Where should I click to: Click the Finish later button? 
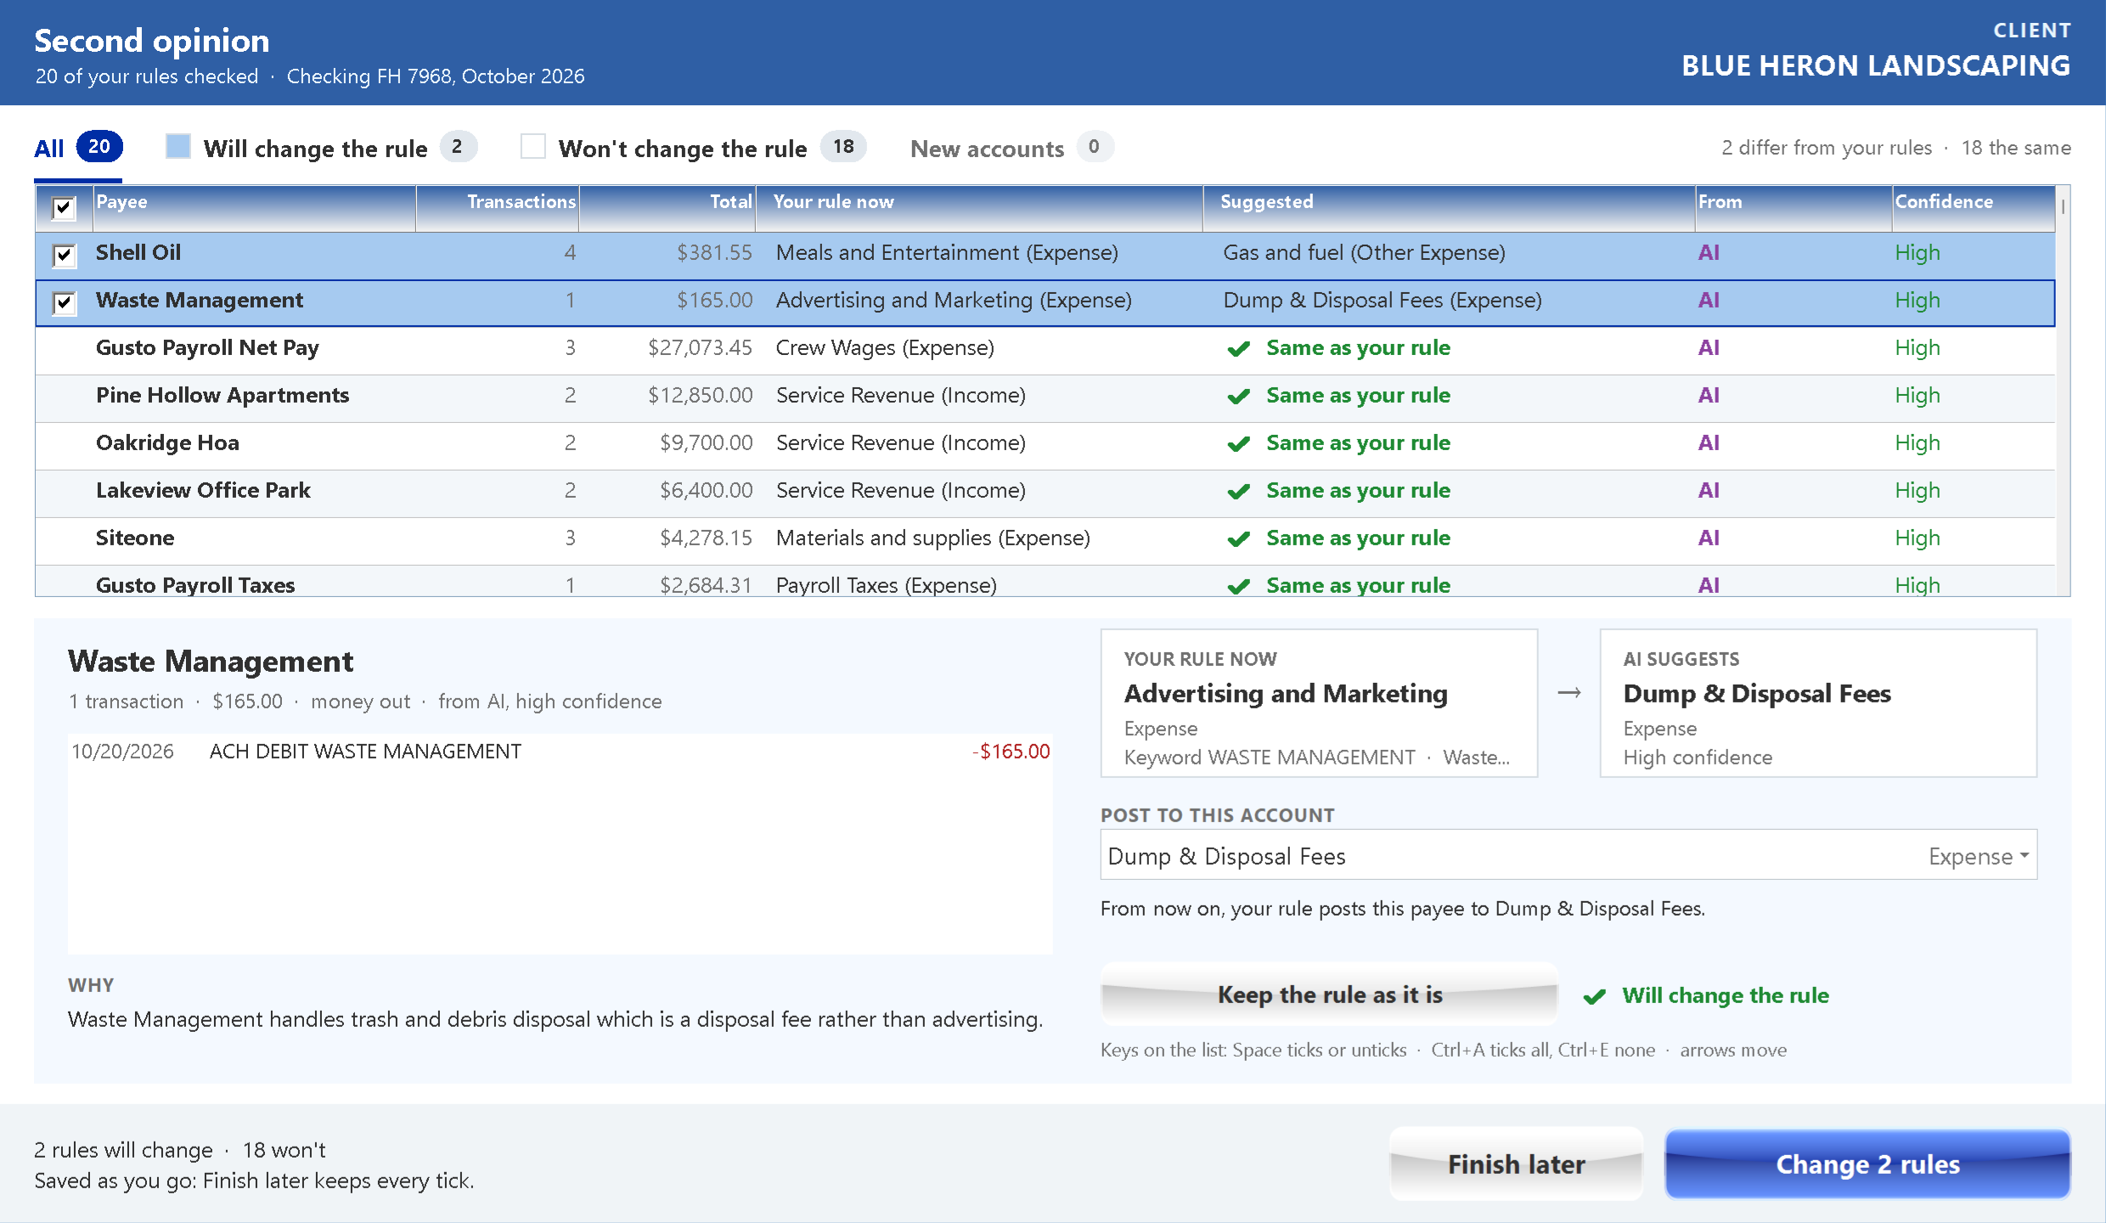[1516, 1164]
